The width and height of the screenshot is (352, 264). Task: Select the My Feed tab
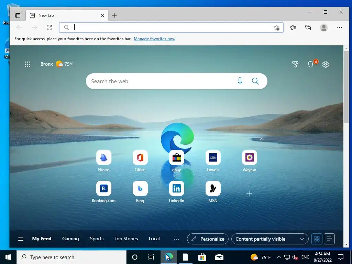[42, 239]
